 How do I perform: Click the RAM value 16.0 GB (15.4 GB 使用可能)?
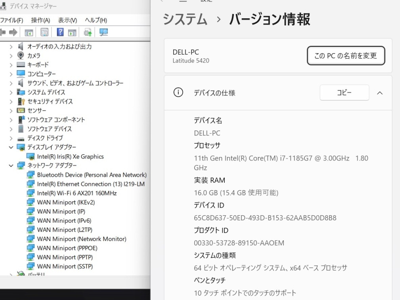(236, 193)
